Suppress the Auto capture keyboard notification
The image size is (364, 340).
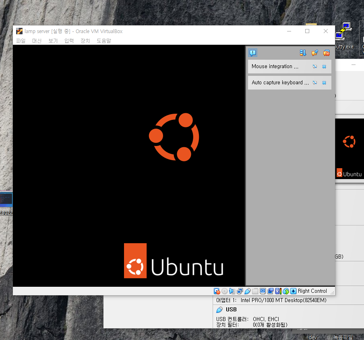click(x=315, y=83)
